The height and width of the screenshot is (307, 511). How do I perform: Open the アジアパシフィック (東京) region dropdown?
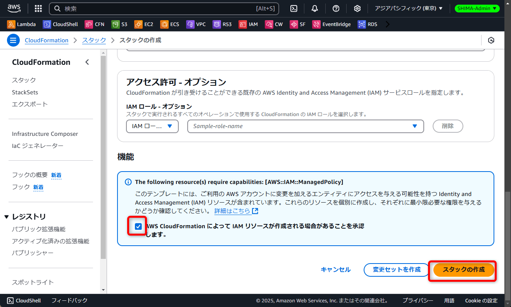(x=409, y=8)
